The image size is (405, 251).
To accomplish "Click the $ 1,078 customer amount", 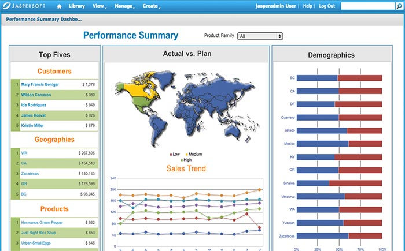I will click(89, 84).
